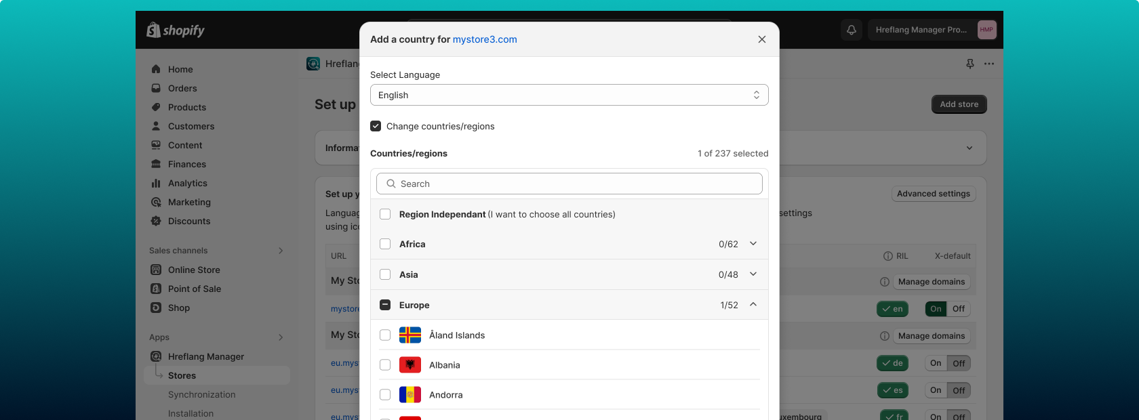Click the pin icon near the page header
Viewport: 1139px width, 420px height.
(970, 63)
